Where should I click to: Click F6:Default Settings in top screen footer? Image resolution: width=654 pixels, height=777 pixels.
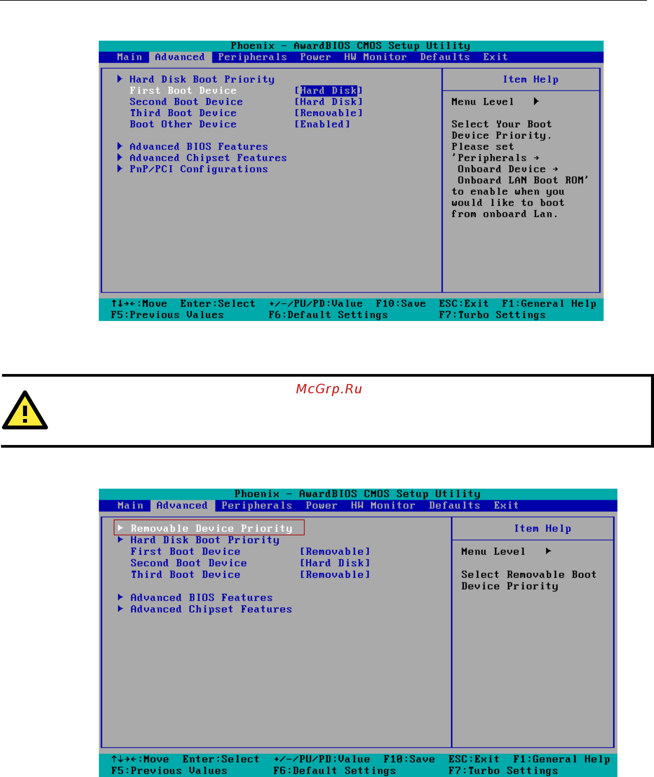328,315
